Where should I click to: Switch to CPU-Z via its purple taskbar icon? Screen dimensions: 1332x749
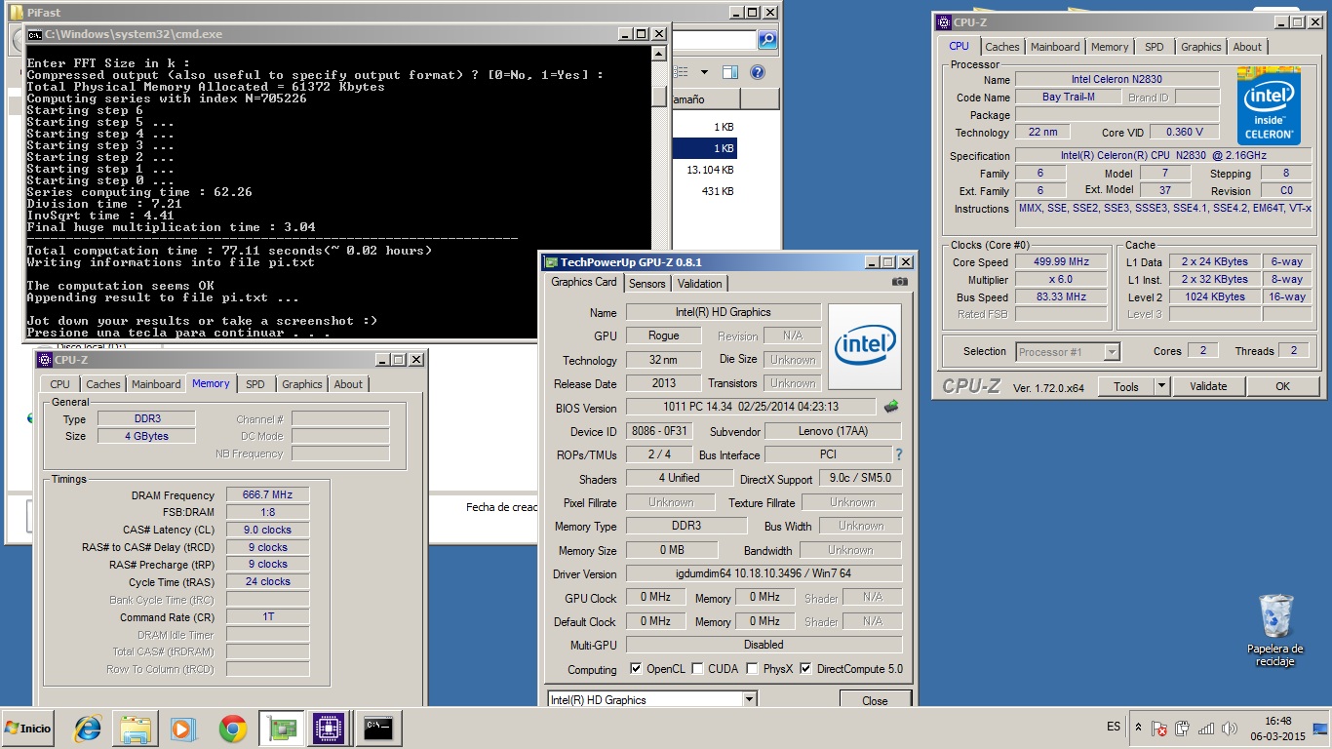point(330,729)
